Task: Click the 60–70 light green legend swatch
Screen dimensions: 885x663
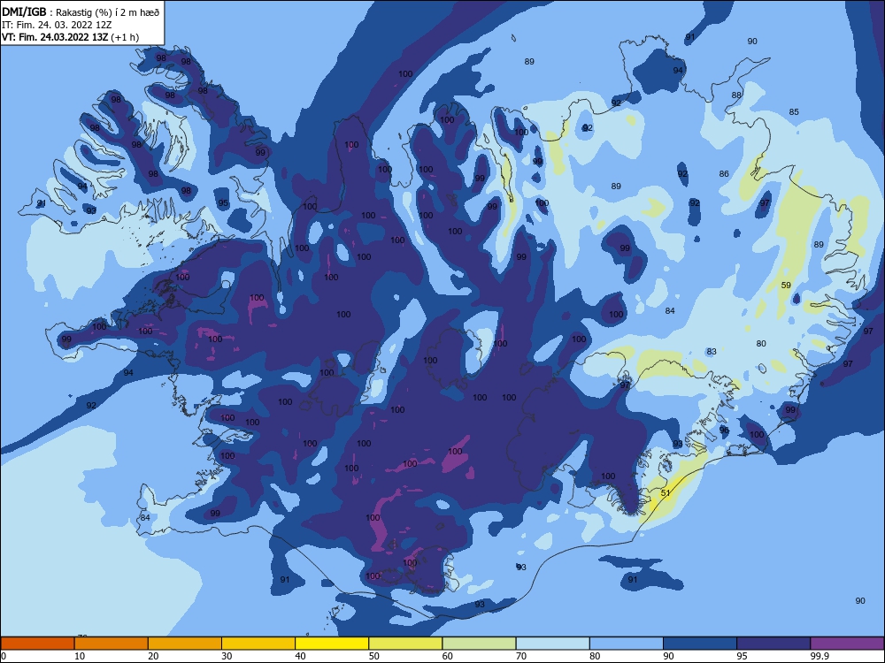Action: tap(479, 644)
